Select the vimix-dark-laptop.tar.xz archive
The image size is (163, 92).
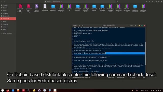119,8
